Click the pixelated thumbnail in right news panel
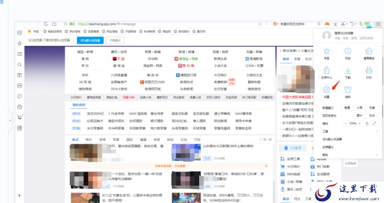The height and width of the screenshot is (203, 384). (x=296, y=79)
